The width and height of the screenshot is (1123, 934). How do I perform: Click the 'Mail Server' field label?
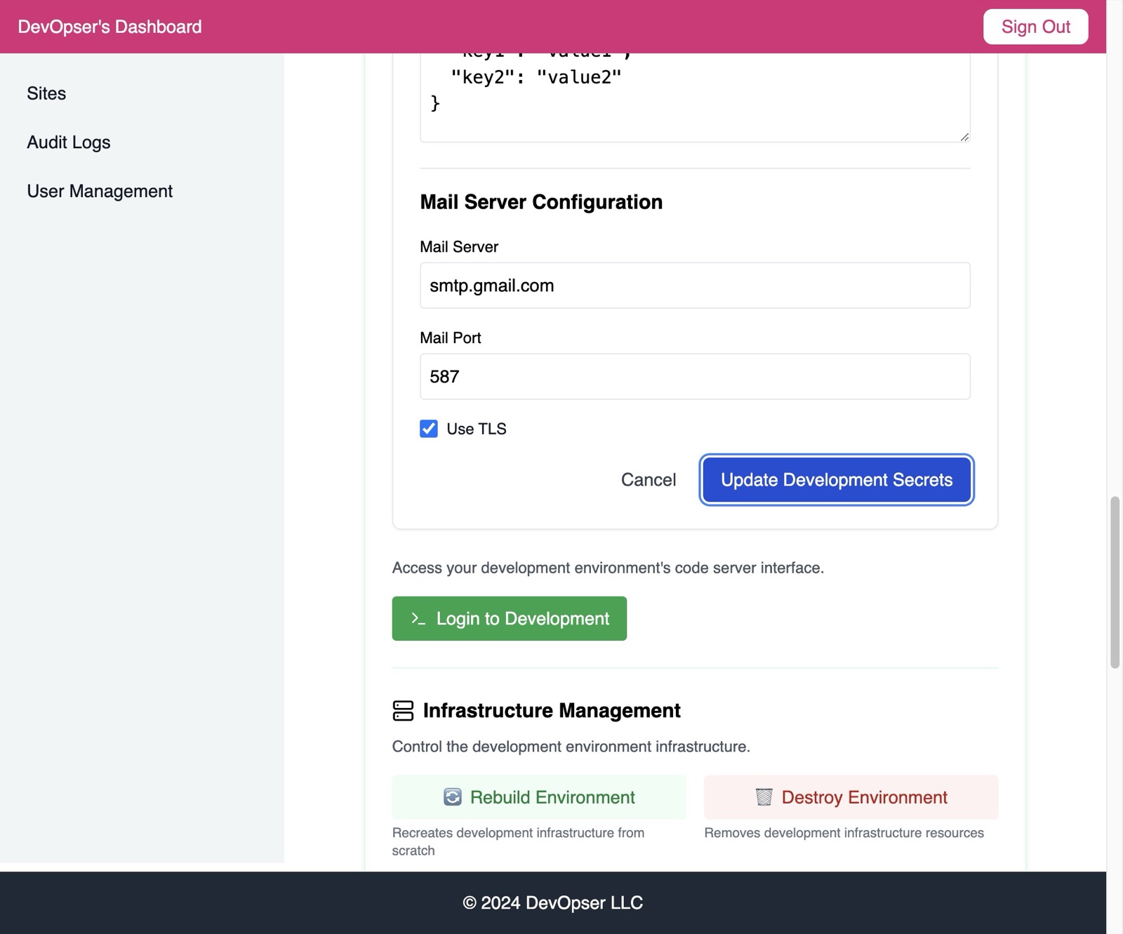[x=459, y=247]
